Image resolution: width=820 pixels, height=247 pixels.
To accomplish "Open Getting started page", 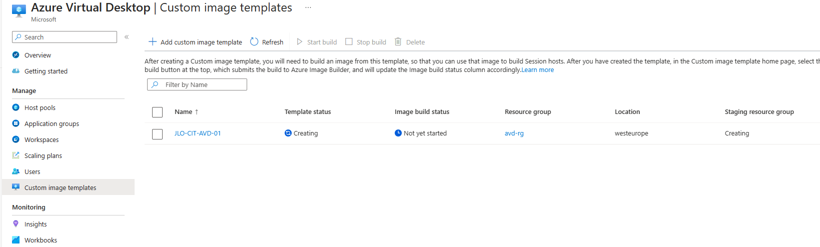I will (46, 71).
